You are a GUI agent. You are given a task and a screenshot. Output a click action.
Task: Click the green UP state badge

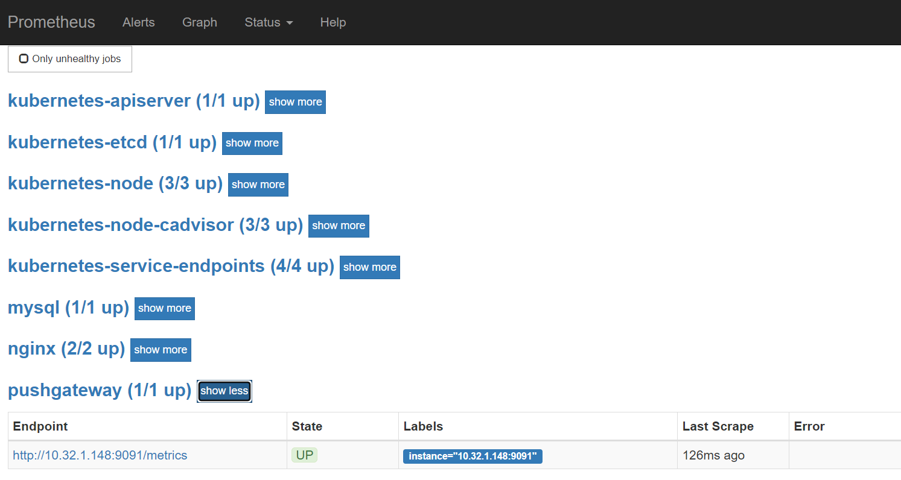305,455
